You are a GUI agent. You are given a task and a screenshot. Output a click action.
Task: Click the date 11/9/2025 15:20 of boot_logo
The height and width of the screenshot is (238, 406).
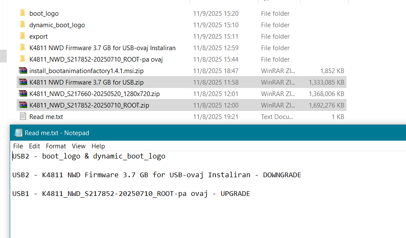216,14
